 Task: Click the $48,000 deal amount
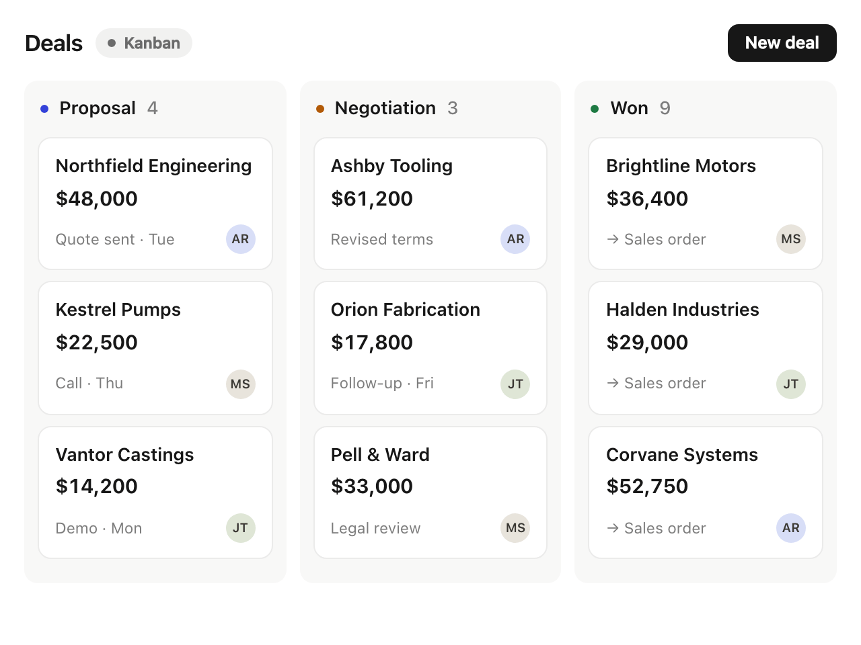97,199
